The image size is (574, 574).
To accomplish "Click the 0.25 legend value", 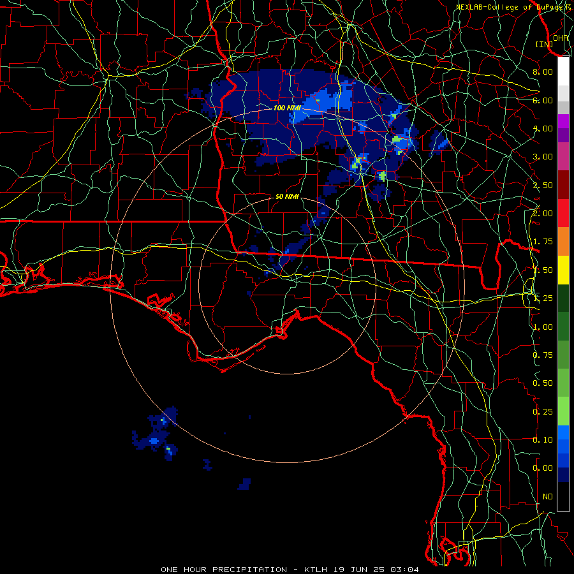I will (543, 412).
